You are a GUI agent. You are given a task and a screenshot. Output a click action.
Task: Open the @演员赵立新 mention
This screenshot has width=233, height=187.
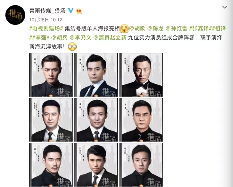110,37
